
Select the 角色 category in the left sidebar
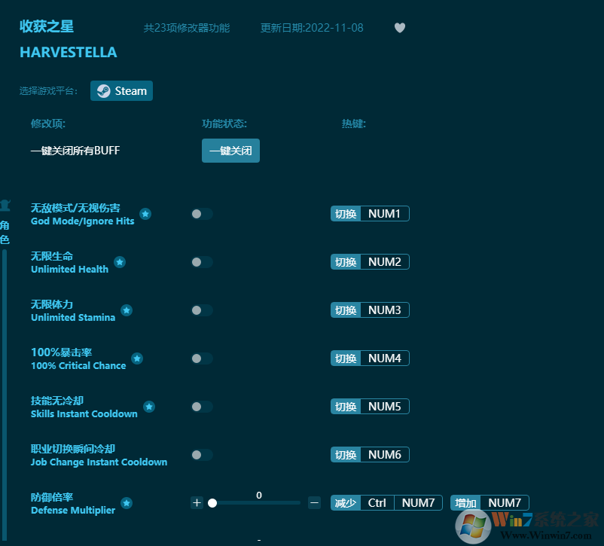pyautogui.click(x=5, y=233)
